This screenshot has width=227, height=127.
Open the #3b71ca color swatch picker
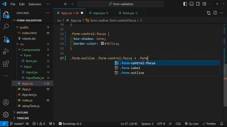[x=102, y=43]
